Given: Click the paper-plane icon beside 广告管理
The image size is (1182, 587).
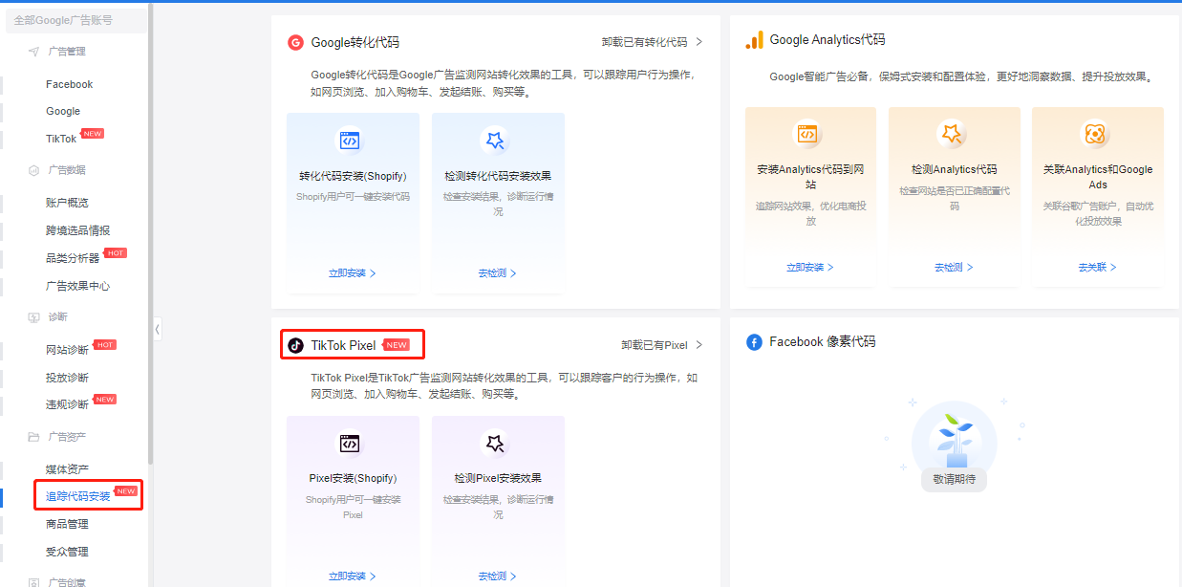Looking at the screenshot, I should 33,52.
